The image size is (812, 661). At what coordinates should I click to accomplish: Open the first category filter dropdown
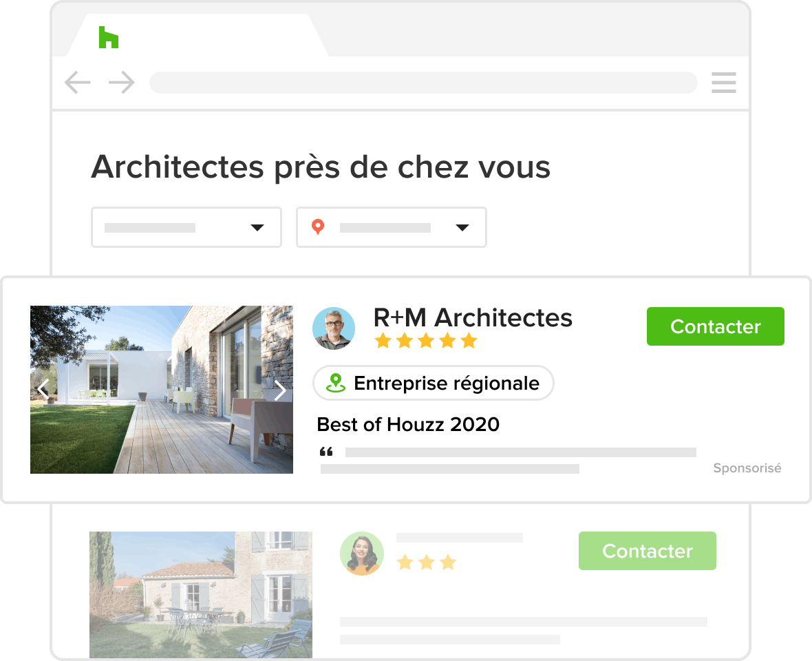tap(186, 227)
